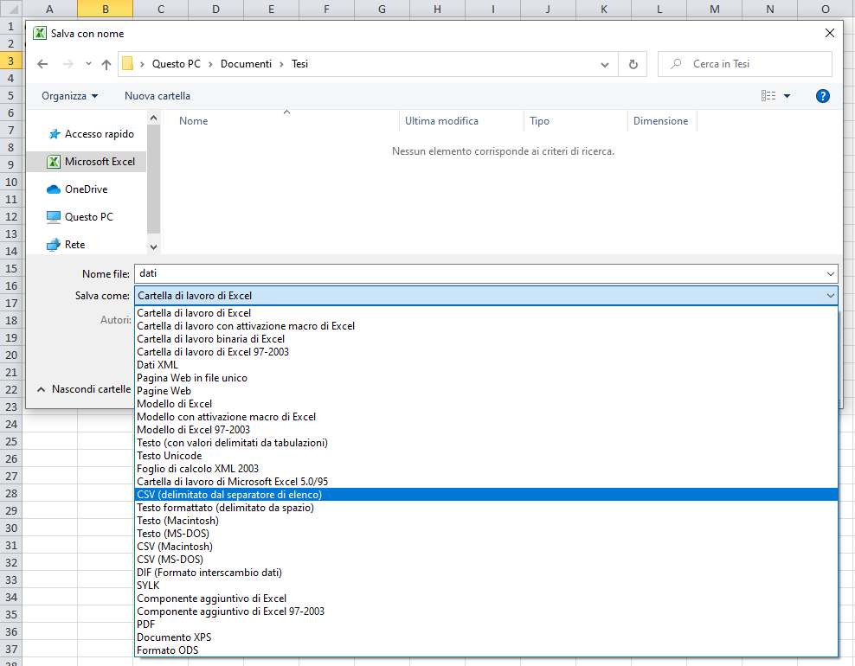This screenshot has width=855, height=666.
Task: Choose Cartella di lavoro Microsoft Excel 5.0/95
Action: coord(485,482)
